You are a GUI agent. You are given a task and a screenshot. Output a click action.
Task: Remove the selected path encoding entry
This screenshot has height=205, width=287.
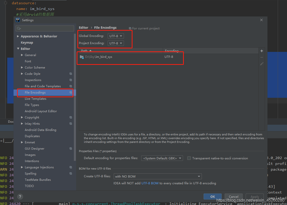coord(261,57)
